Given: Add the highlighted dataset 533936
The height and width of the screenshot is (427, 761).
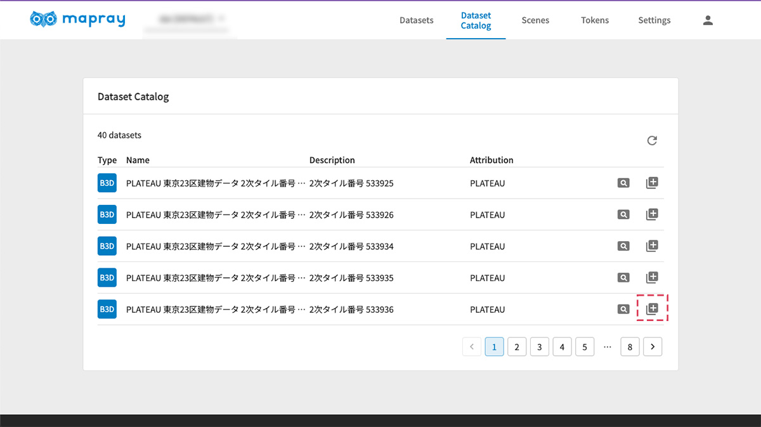Looking at the screenshot, I should tap(653, 309).
